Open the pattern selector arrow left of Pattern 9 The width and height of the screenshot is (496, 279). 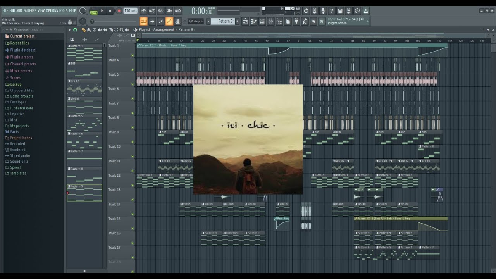point(208,21)
